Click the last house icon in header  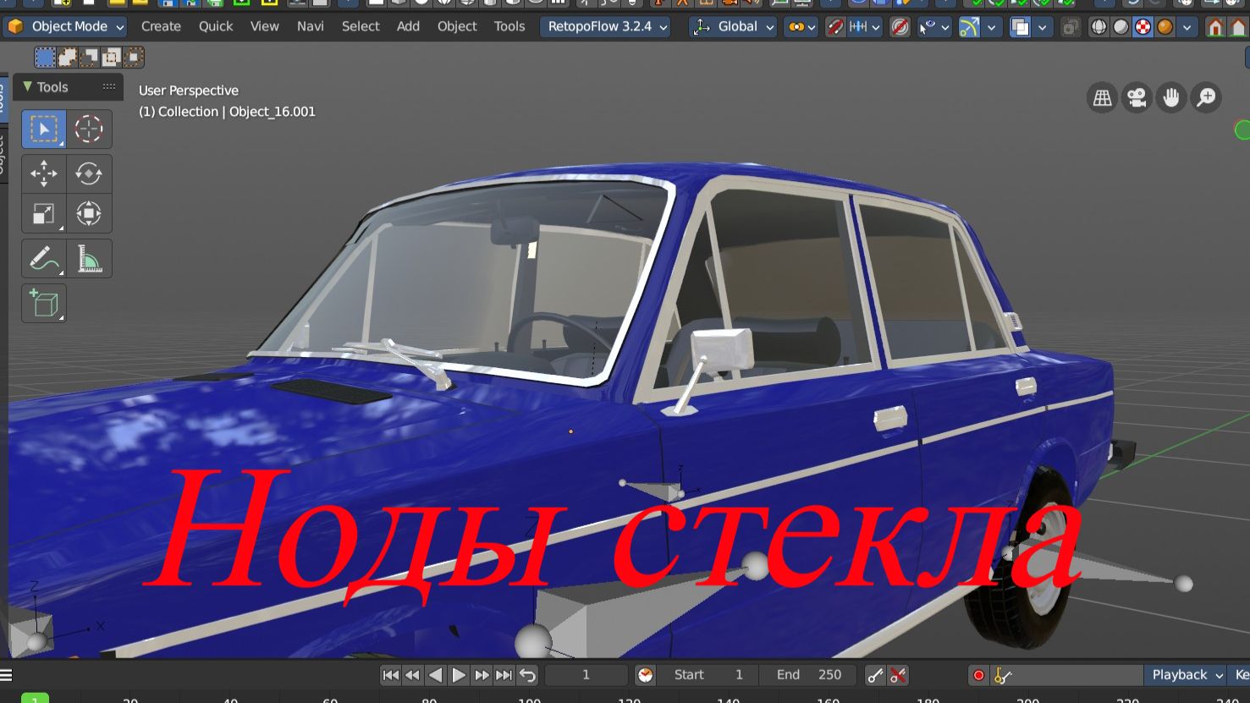click(1240, 27)
